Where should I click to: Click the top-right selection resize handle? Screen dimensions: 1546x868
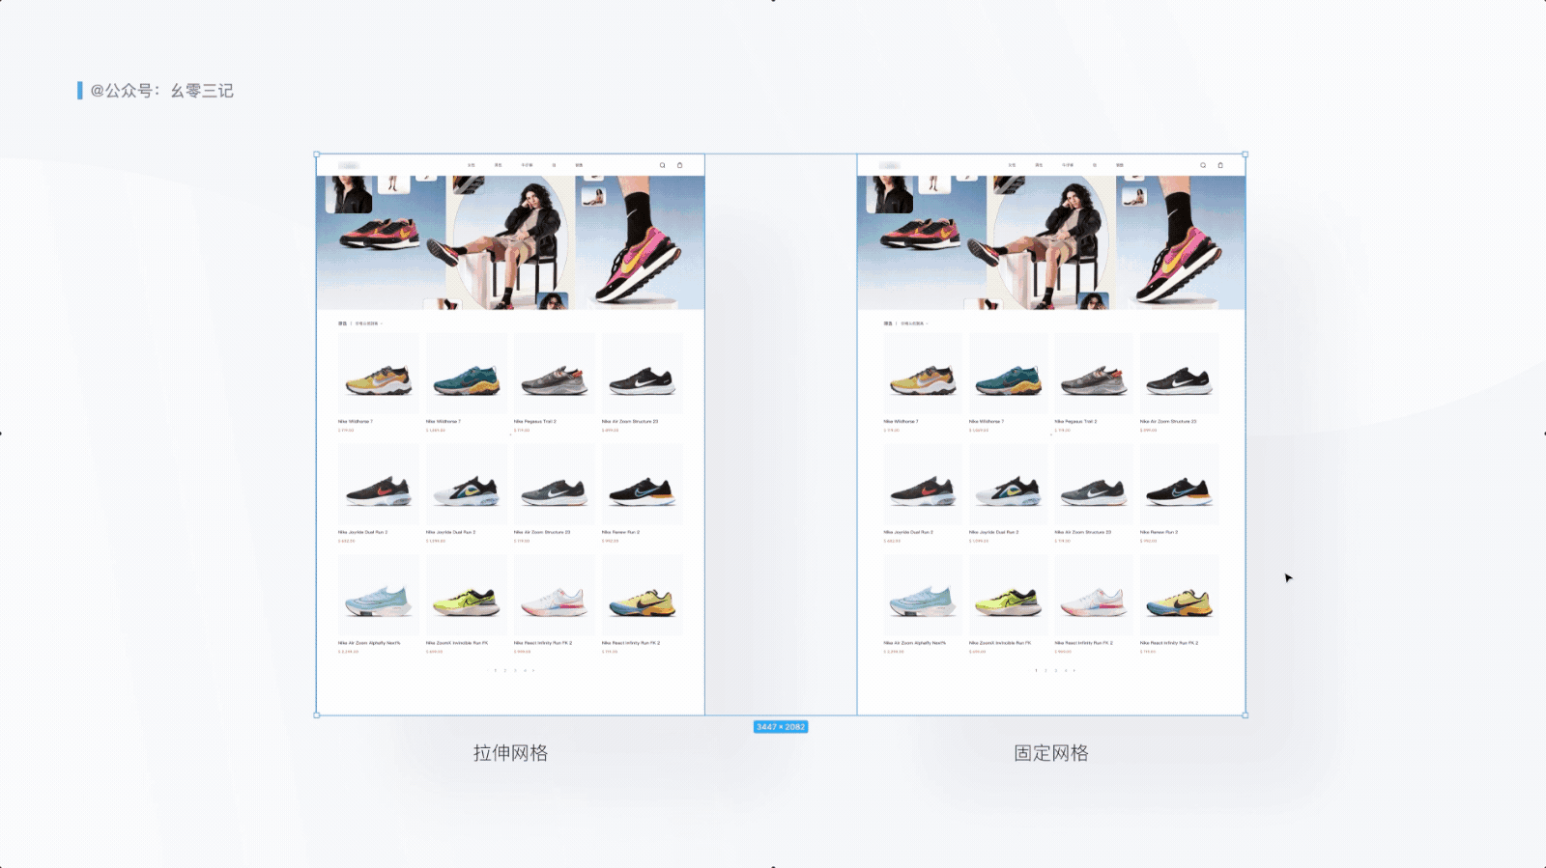coord(1245,154)
